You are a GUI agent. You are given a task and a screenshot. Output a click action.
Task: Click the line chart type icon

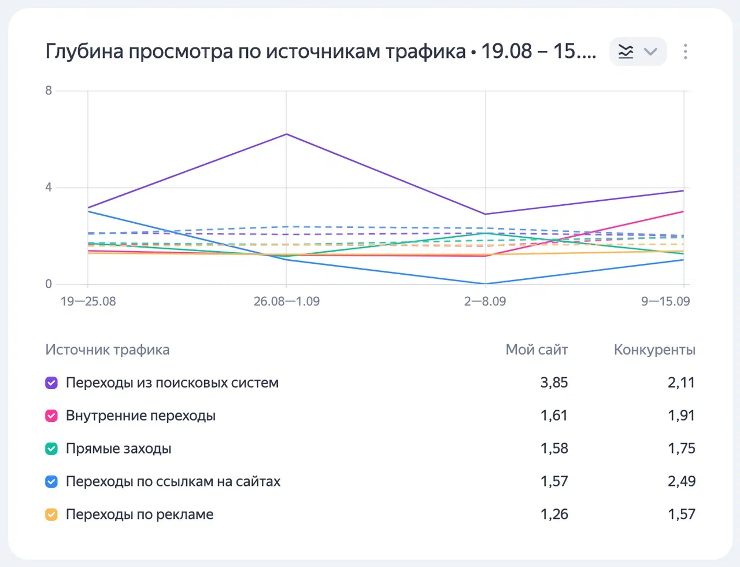pyautogui.click(x=626, y=51)
